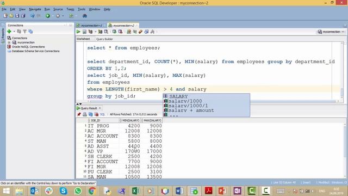
Task: Click the Autotrace icon in worksheet toolbar
Action: 100,32
